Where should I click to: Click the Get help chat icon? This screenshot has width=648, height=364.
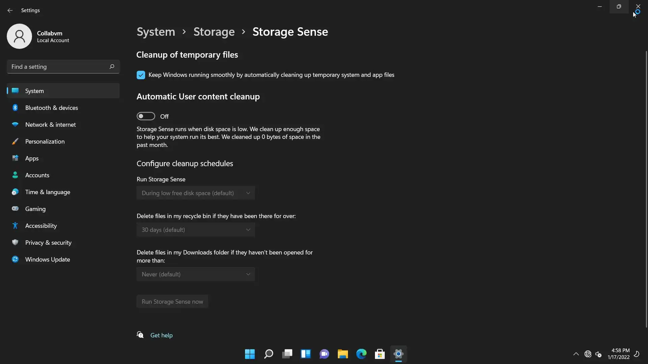(140, 335)
